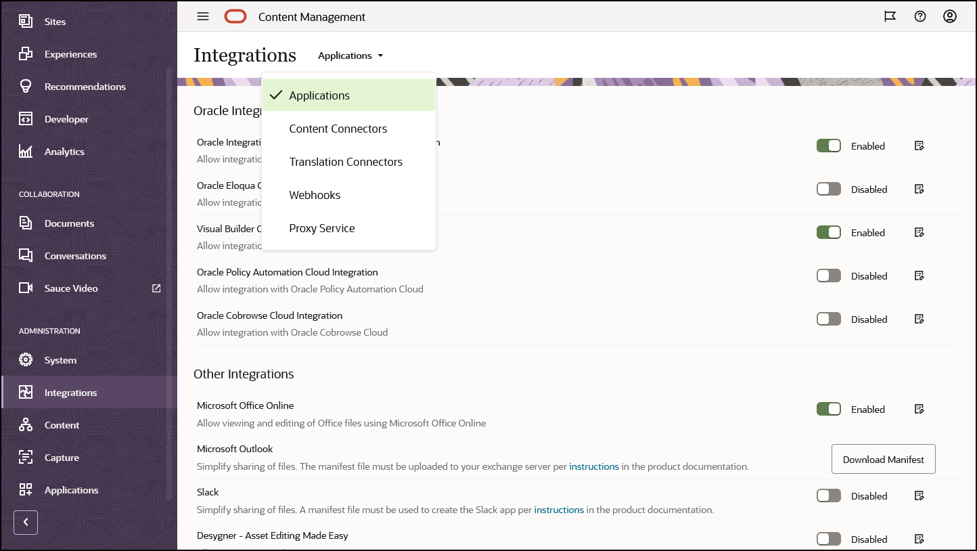Choose Webhooks in the dropdown list
977x551 pixels.
(315, 195)
